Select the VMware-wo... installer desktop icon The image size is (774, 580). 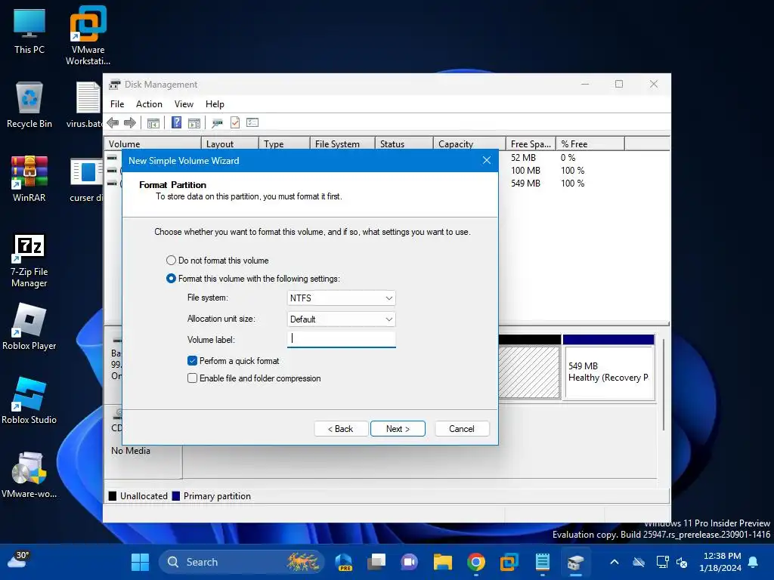(29, 474)
